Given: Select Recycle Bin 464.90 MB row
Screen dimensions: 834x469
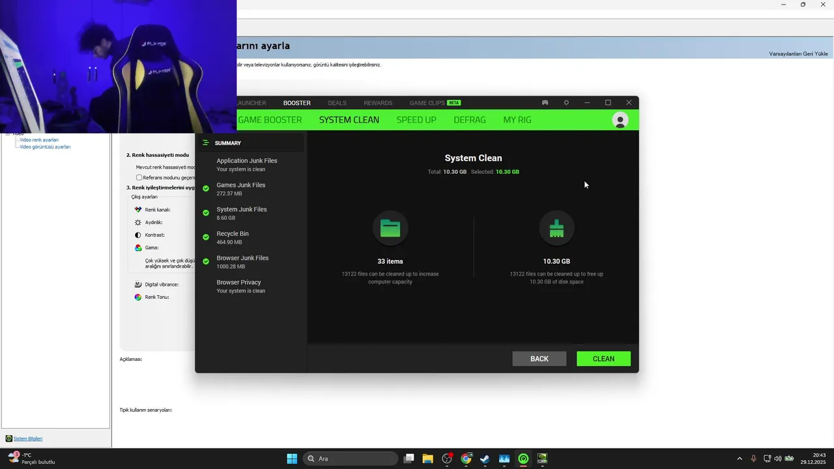Looking at the screenshot, I should click(250, 238).
